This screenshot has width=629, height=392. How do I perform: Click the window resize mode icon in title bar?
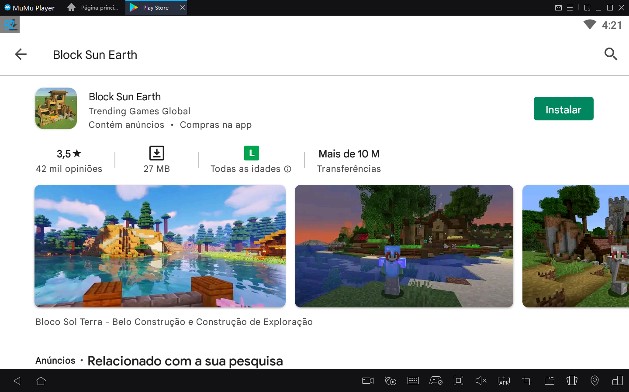(587, 8)
